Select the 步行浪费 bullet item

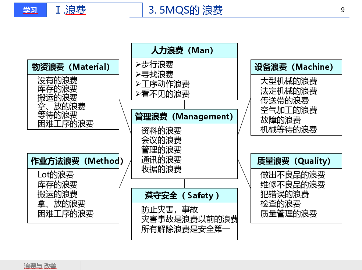pos(159,64)
